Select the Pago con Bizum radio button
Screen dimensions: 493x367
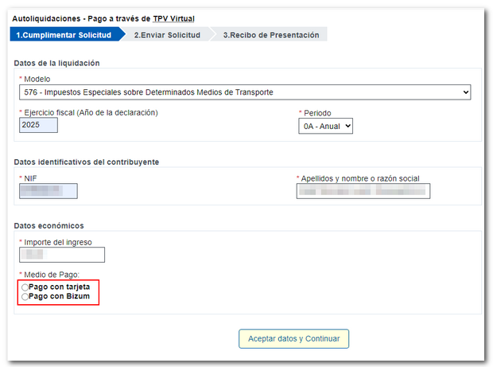(x=25, y=296)
